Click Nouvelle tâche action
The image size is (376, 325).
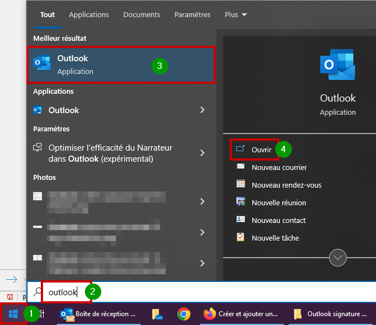coord(276,238)
